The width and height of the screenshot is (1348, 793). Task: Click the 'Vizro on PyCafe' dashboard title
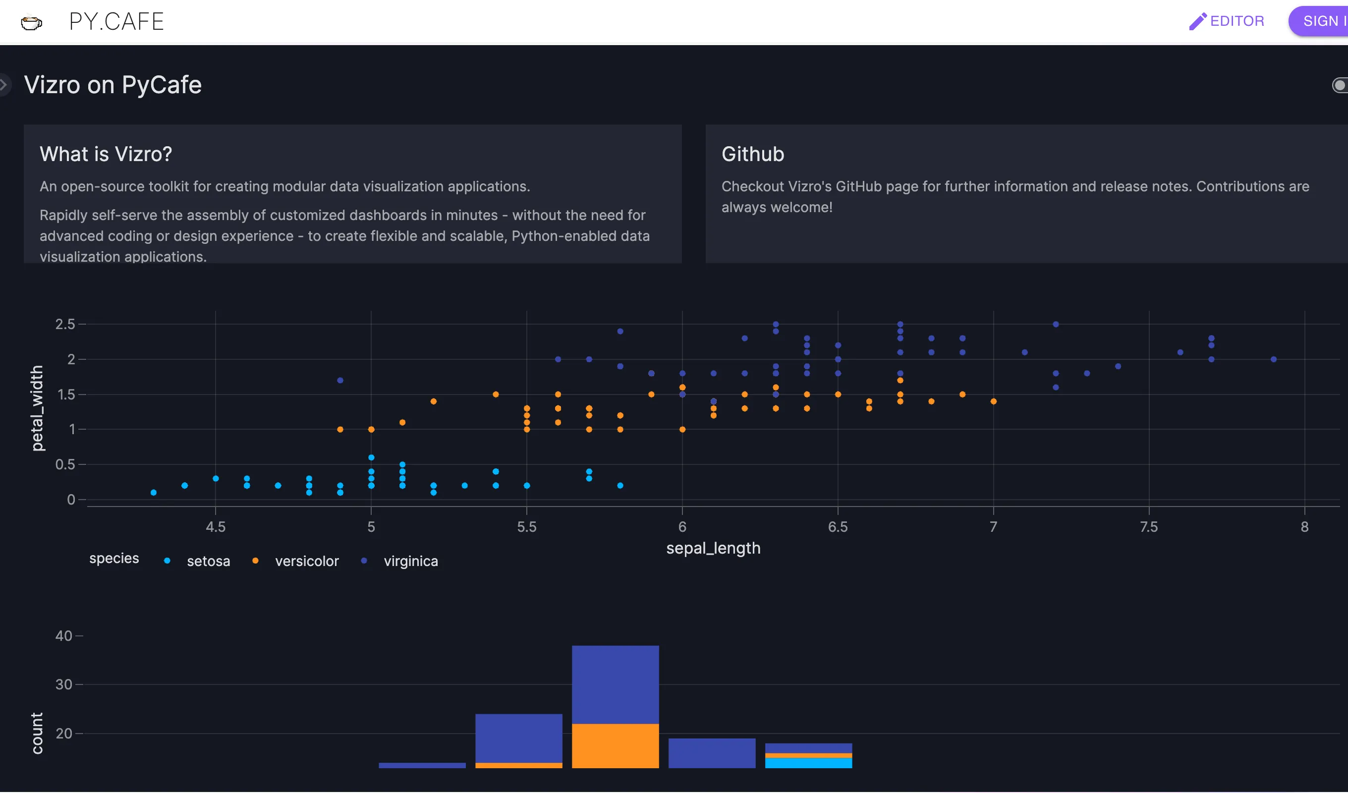(x=113, y=85)
